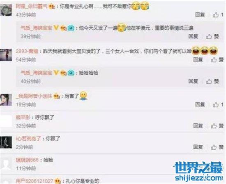Click the yellow V verified badge in the 哈哈哈哈 reply
Image resolution: width=226 pixels, height=184 pixels.
click(x=56, y=73)
